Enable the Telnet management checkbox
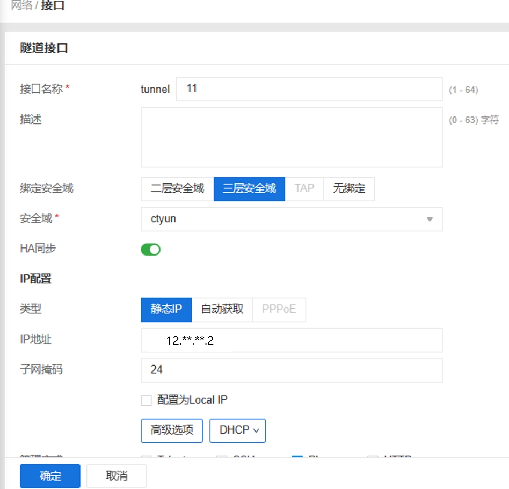Viewport: 509px width, 489px height. click(145, 459)
